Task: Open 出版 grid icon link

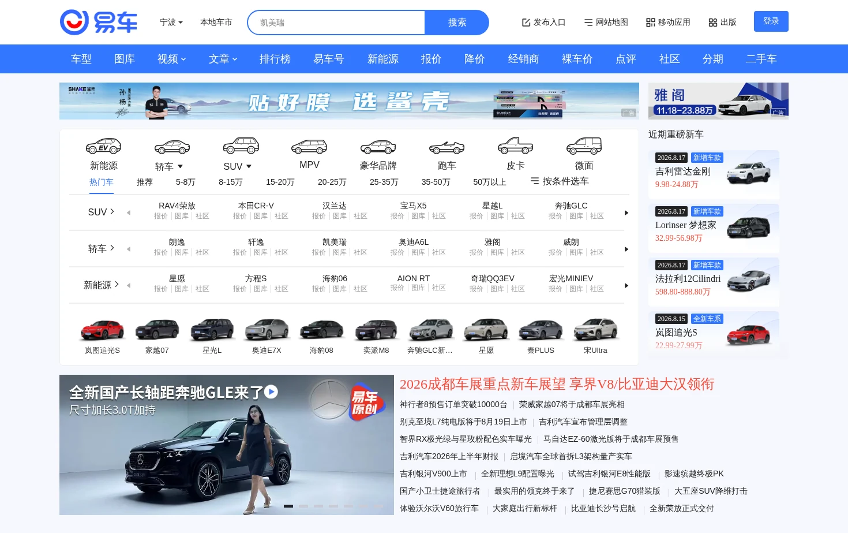Action: (x=722, y=23)
